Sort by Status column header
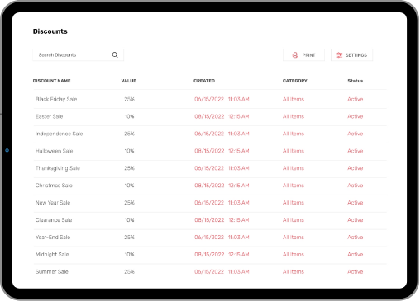 [x=356, y=81]
